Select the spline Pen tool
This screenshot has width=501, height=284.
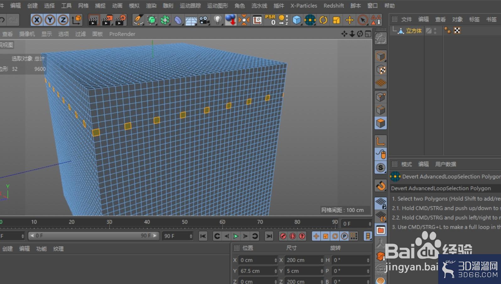pyautogui.click(x=138, y=20)
